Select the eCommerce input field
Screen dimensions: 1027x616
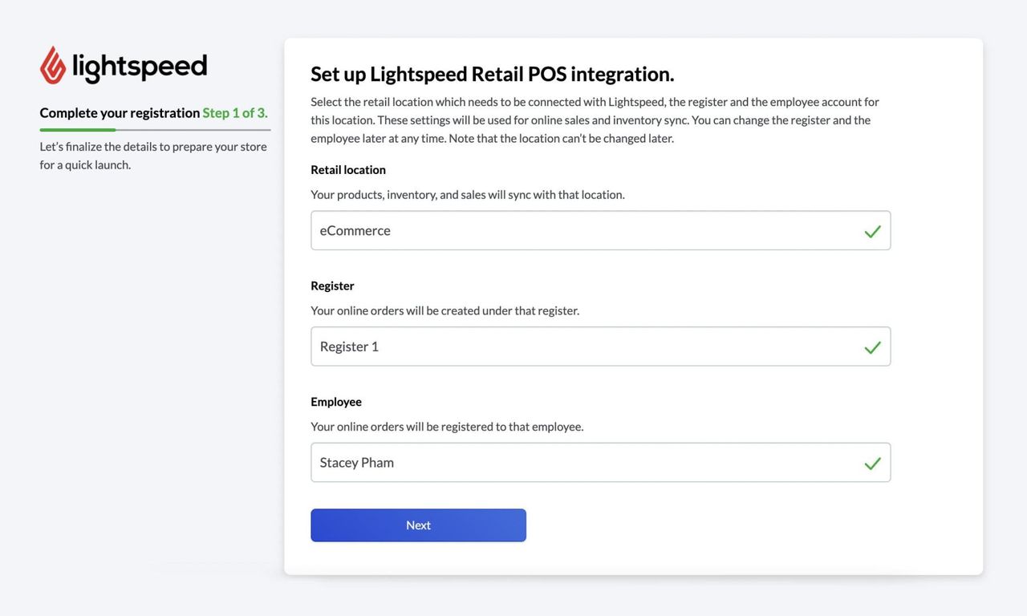click(x=481, y=229)
